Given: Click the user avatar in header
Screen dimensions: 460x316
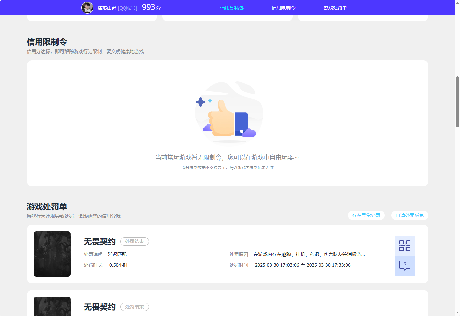Looking at the screenshot, I should click(87, 8).
